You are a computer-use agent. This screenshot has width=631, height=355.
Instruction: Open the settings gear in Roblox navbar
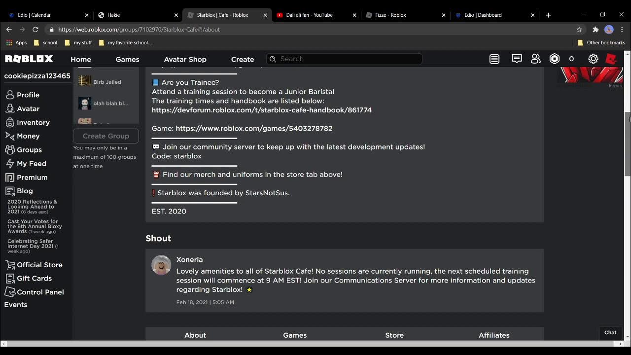[593, 59]
